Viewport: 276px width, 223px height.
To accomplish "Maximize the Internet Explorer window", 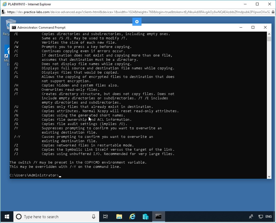I will (257, 4).
